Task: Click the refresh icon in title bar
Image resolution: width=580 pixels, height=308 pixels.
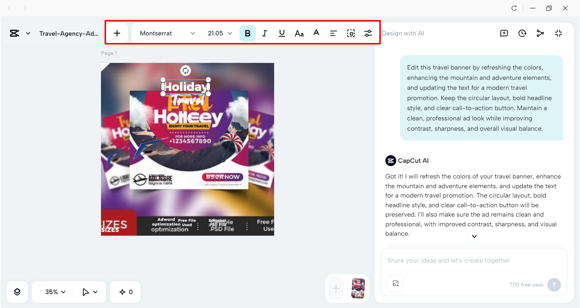Action: coord(514,8)
